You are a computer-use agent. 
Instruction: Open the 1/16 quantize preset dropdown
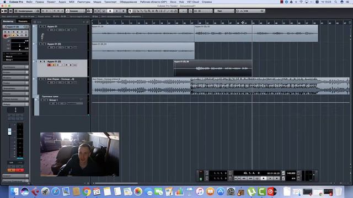coord(250,11)
